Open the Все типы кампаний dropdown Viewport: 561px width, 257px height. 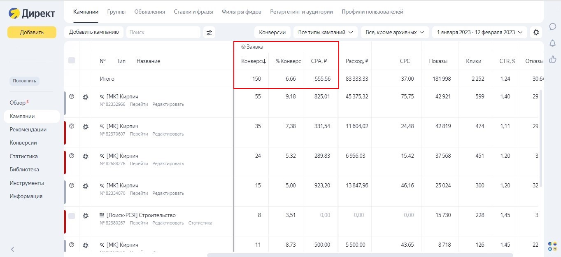pyautogui.click(x=325, y=32)
